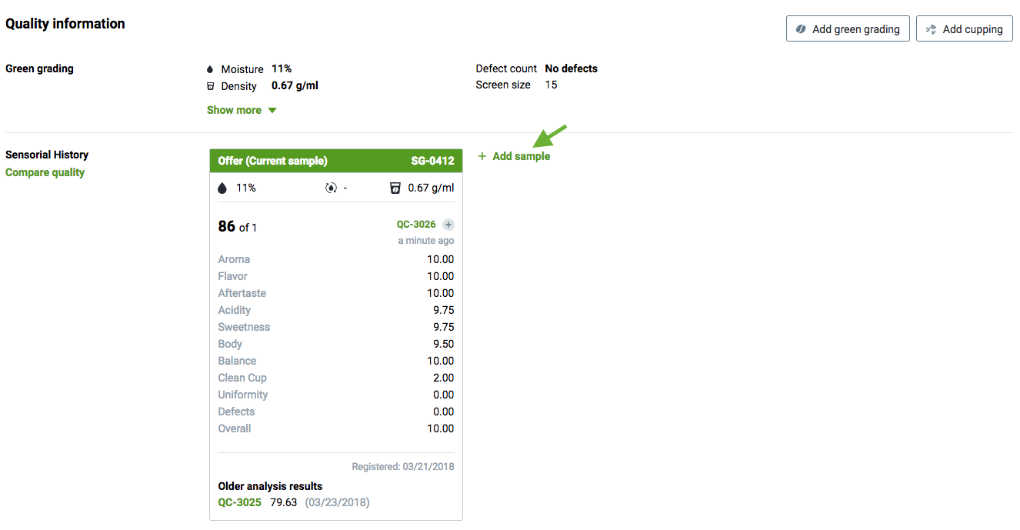The width and height of the screenshot is (1020, 530).
Task: Click the water activity icon in sample card
Action: [x=331, y=188]
